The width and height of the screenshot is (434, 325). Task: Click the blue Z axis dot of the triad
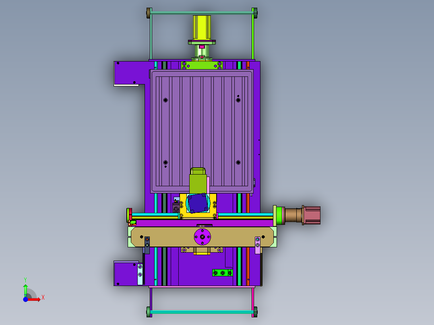pos(25,299)
